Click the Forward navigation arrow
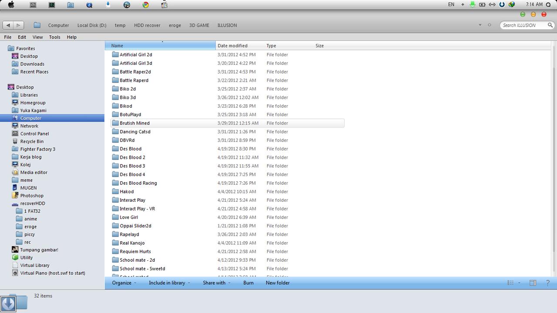The image size is (557, 313). tap(18, 25)
